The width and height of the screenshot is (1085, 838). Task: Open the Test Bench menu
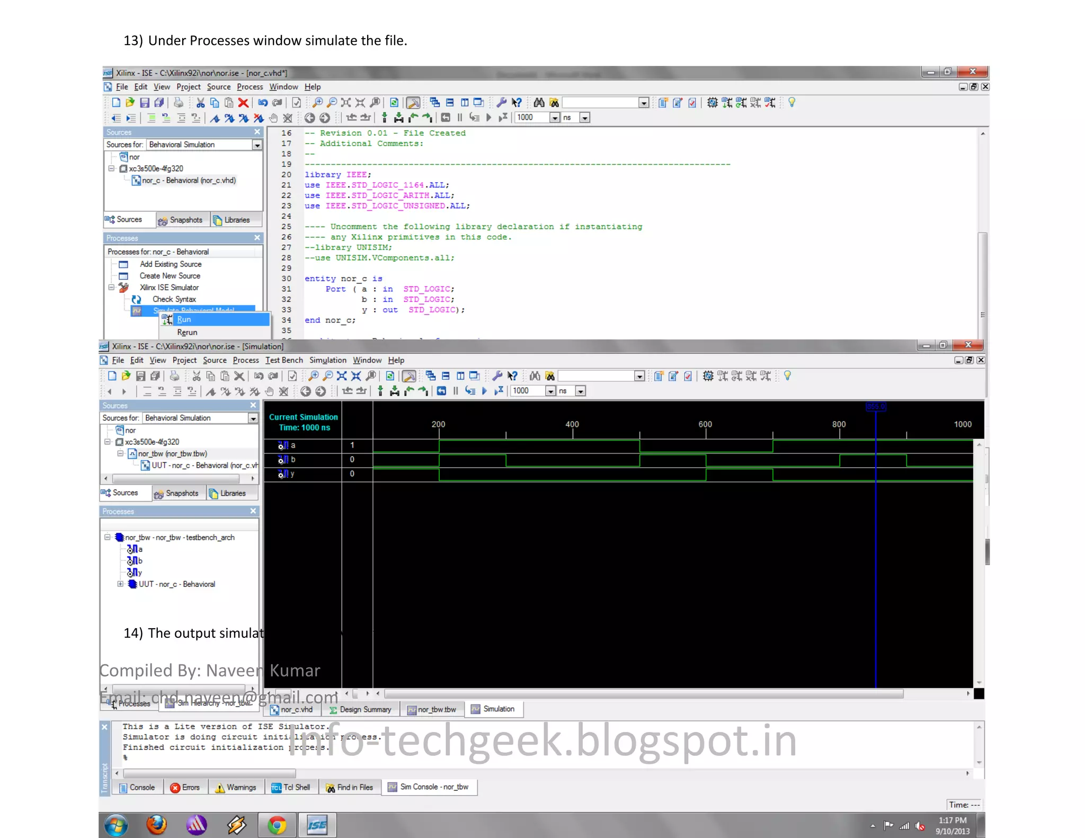coord(284,360)
